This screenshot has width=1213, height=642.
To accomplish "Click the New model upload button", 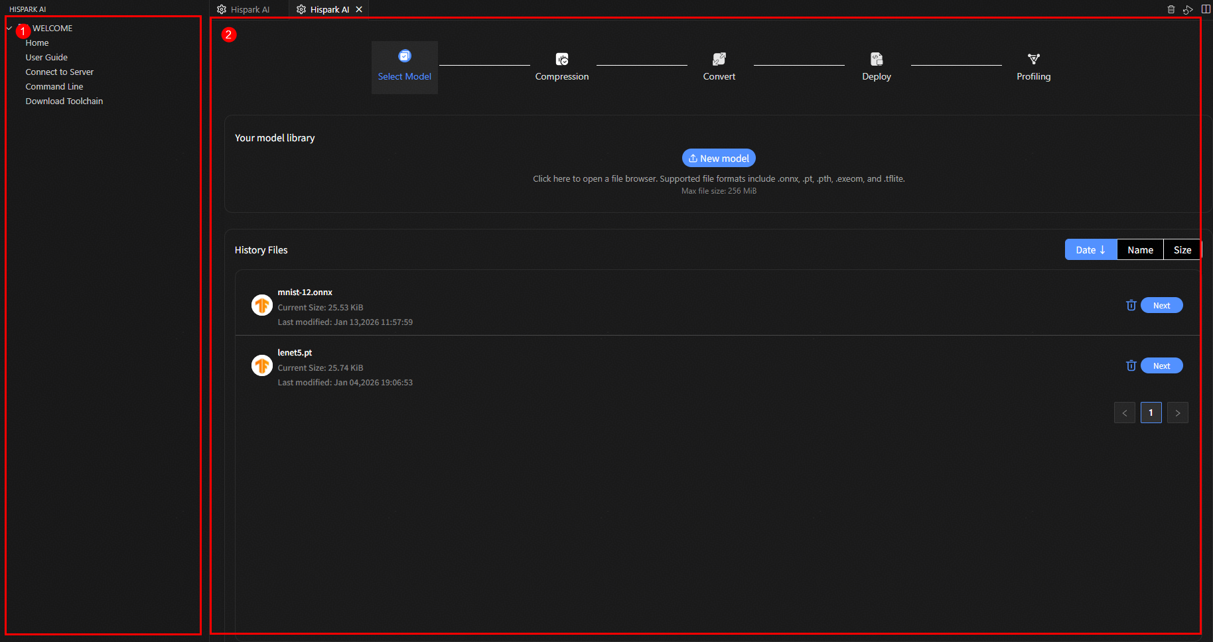I will click(719, 158).
